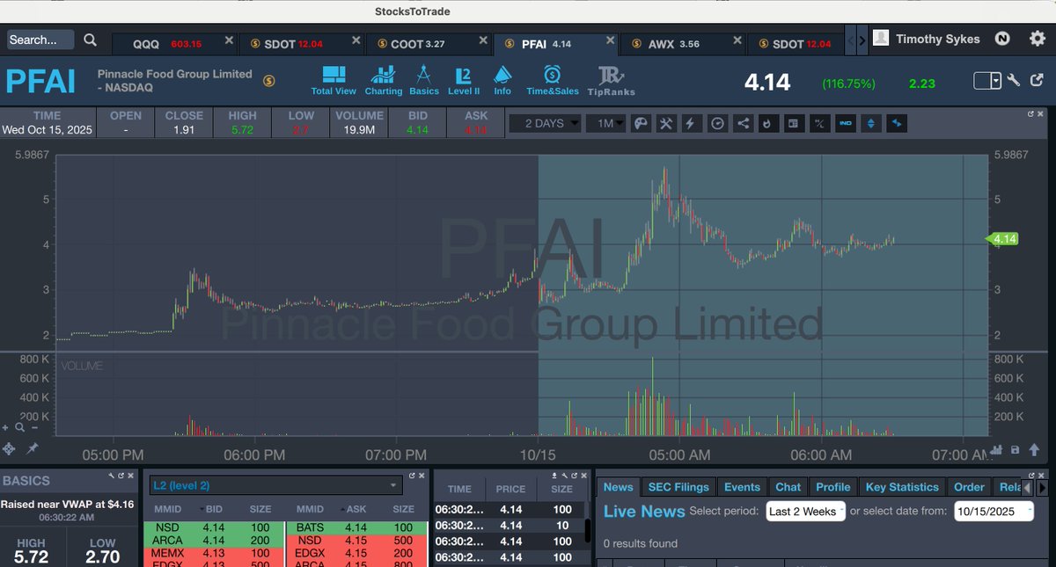Screen dimensions: 1056x567
Task: Click the clock circle chart icon
Action: (717, 124)
